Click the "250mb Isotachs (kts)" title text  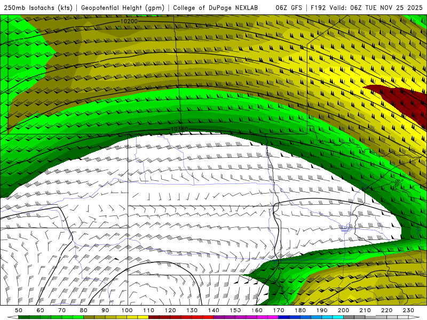38,8
